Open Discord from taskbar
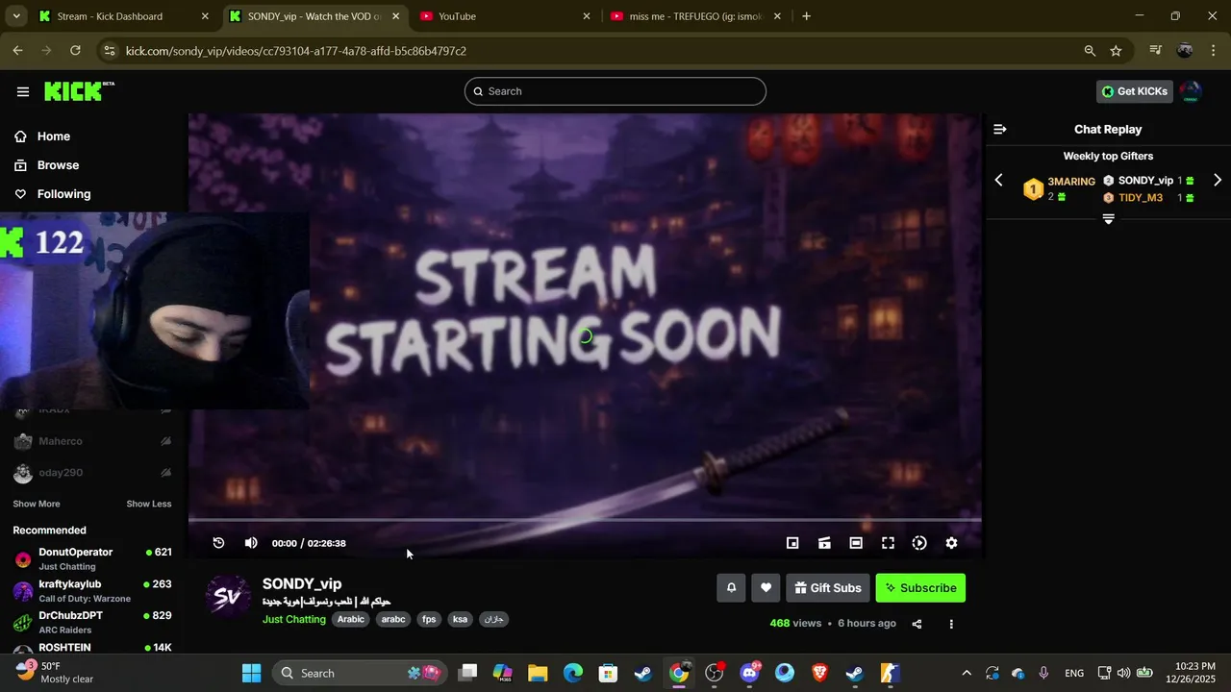Viewport: 1231px width, 692px height. (750, 673)
